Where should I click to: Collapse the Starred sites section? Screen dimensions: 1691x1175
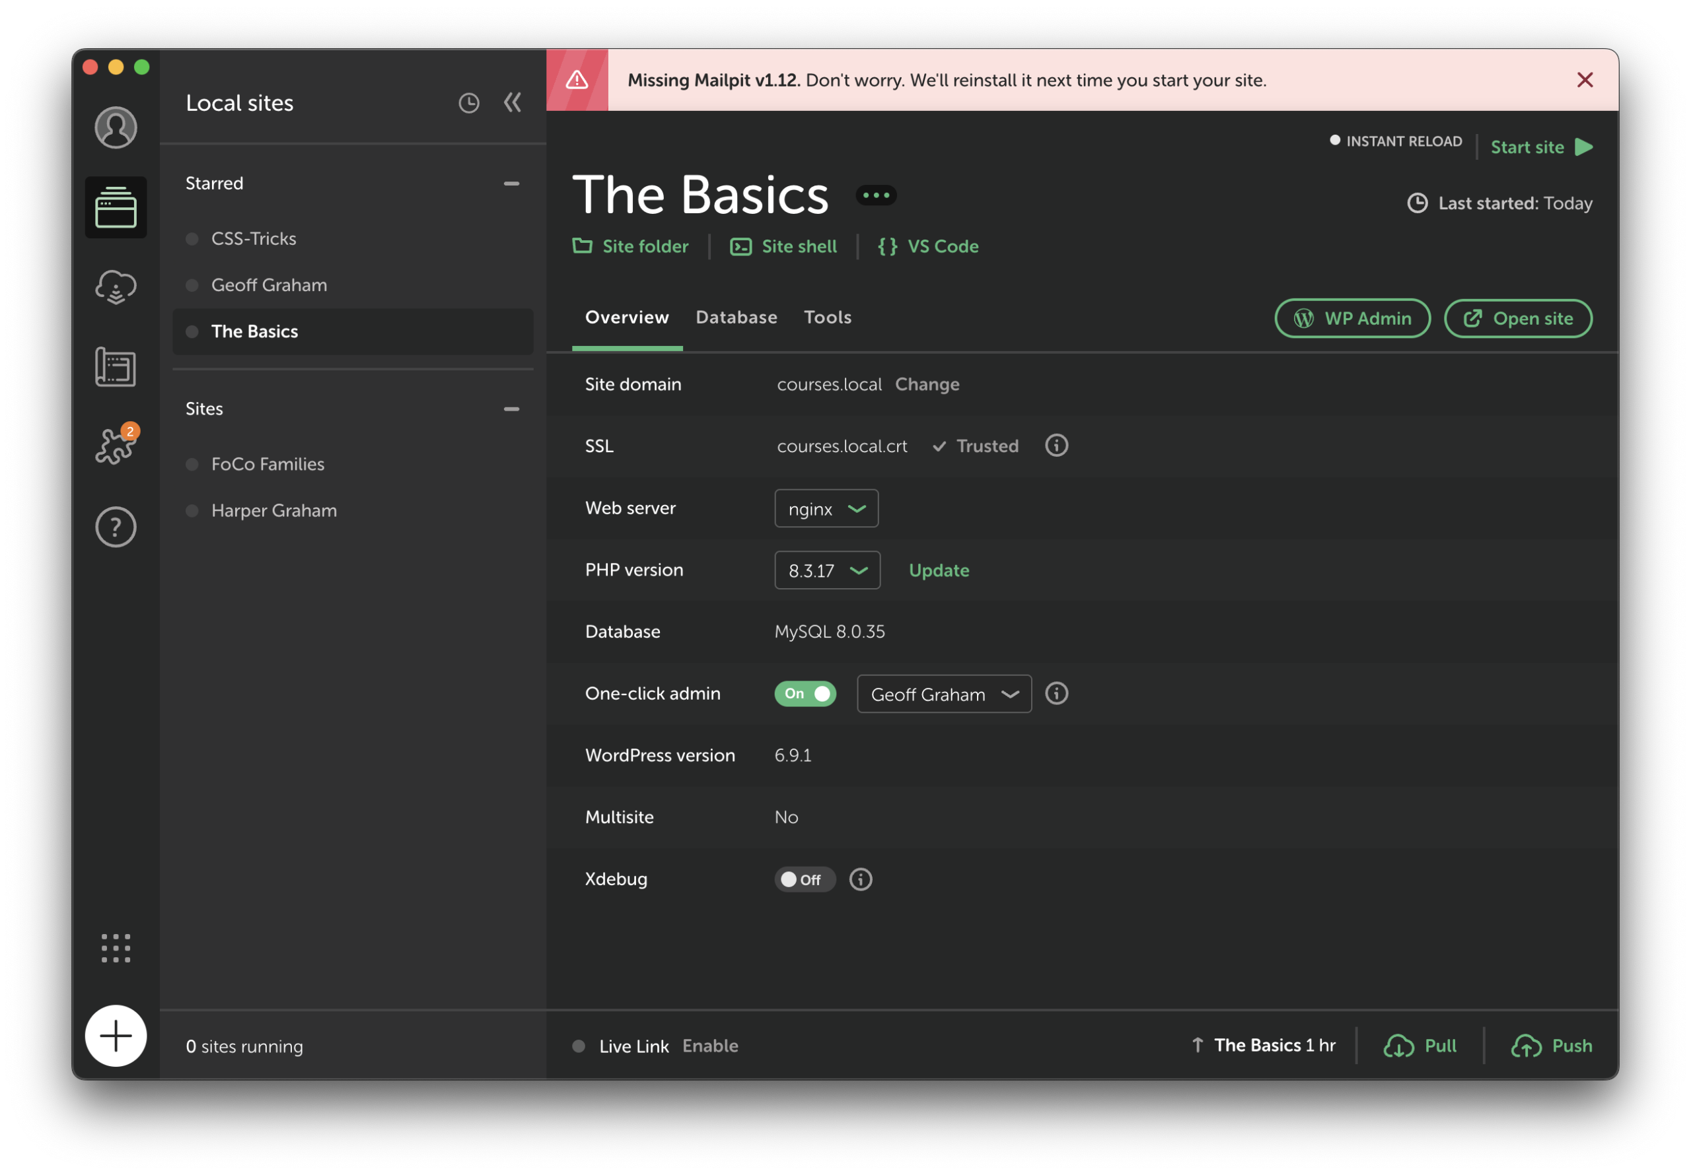coord(511,184)
